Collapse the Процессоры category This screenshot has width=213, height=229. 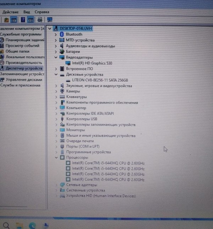56,158
